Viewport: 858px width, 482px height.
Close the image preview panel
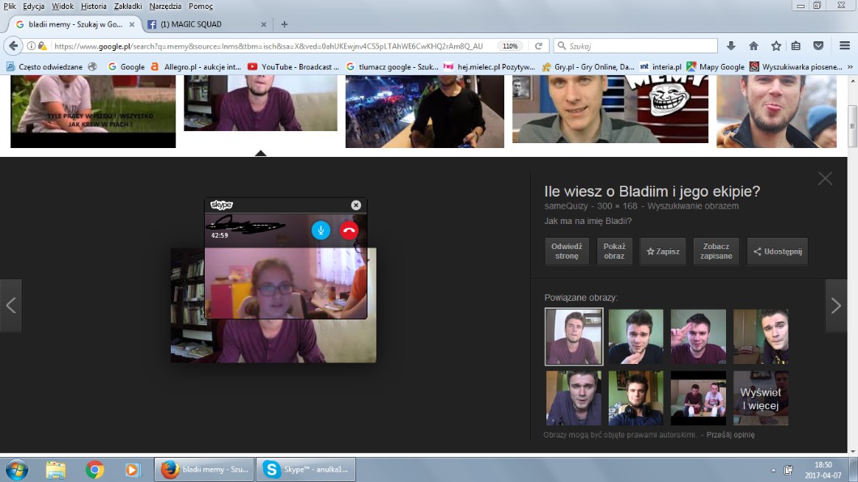[825, 179]
